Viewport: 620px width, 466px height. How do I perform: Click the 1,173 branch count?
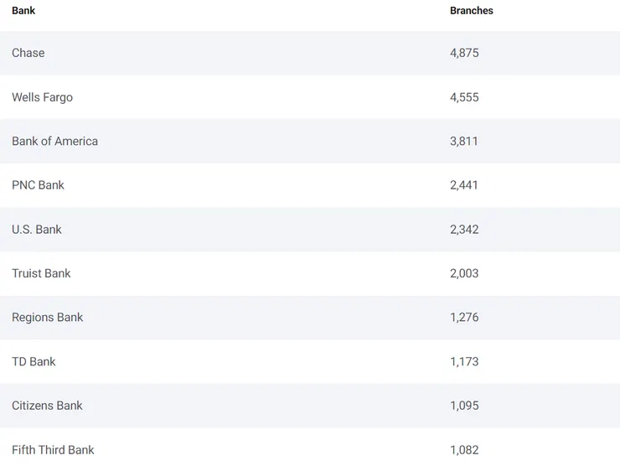click(464, 362)
